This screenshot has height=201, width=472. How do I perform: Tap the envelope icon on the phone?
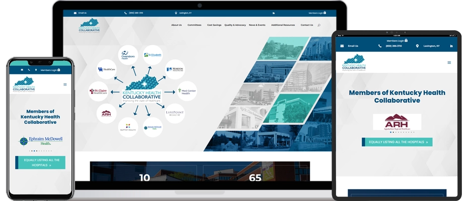click(x=22, y=70)
